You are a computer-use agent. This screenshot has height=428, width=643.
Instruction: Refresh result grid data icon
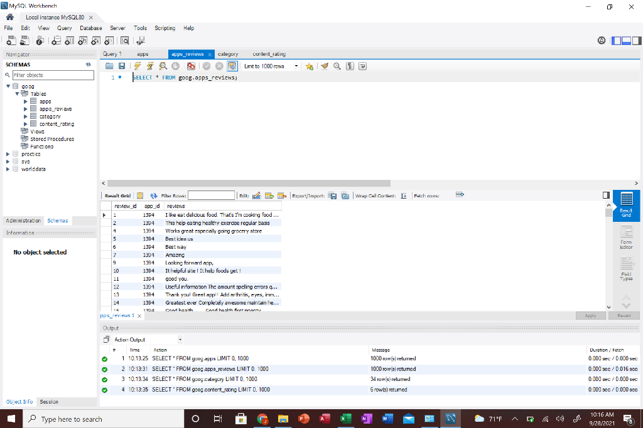153,196
